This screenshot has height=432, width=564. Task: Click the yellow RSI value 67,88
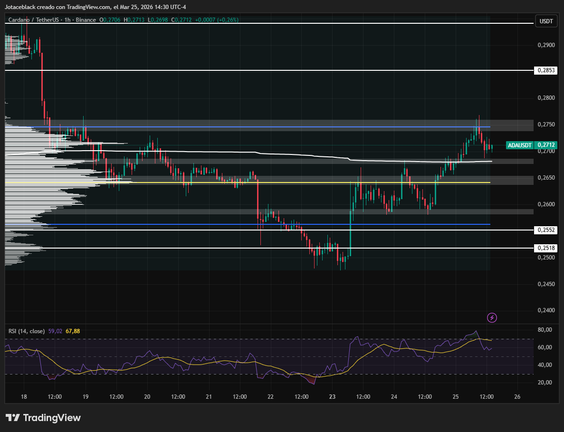point(72,331)
